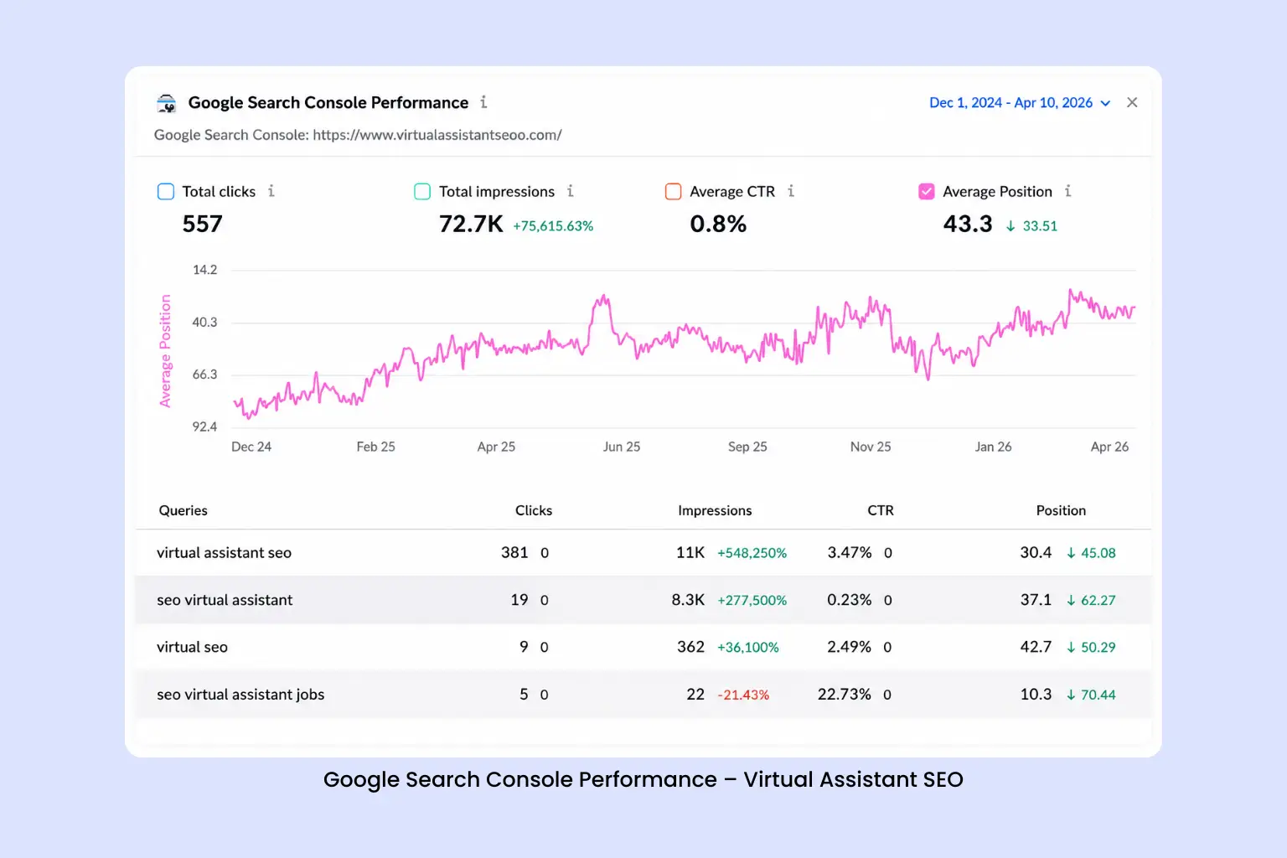Screen dimensions: 1287x858
Task: Click the Average Position y-axis label
Action: pos(165,351)
